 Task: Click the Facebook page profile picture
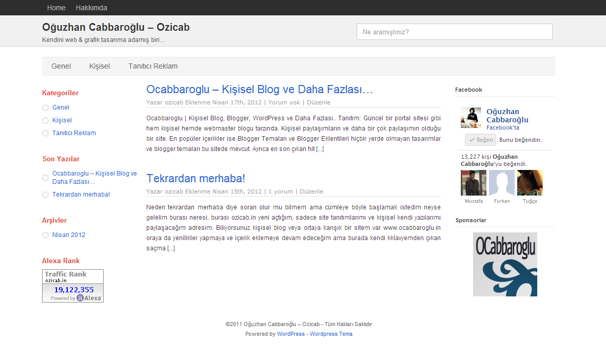point(471,118)
